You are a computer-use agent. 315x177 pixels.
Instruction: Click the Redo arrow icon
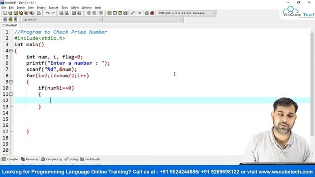click(x=53, y=13)
